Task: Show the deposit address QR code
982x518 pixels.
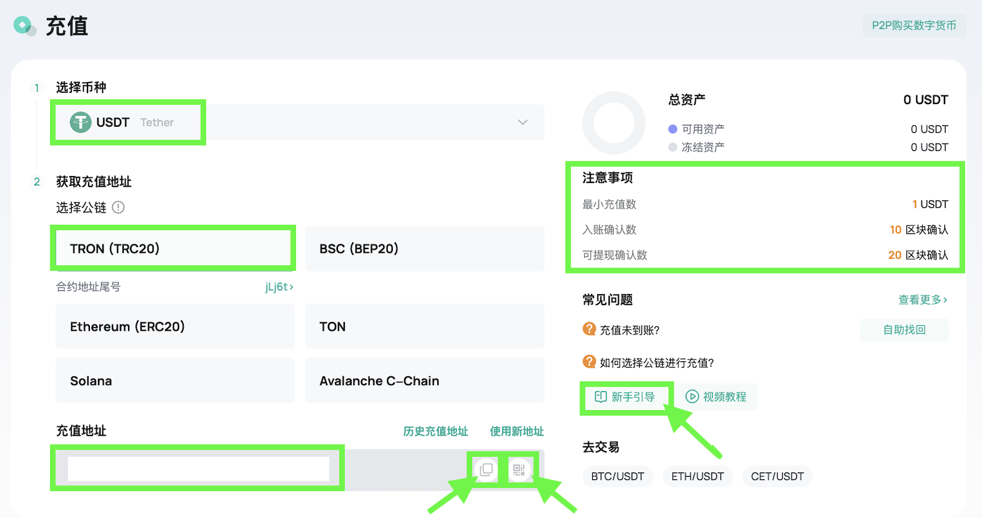Action: [x=519, y=469]
